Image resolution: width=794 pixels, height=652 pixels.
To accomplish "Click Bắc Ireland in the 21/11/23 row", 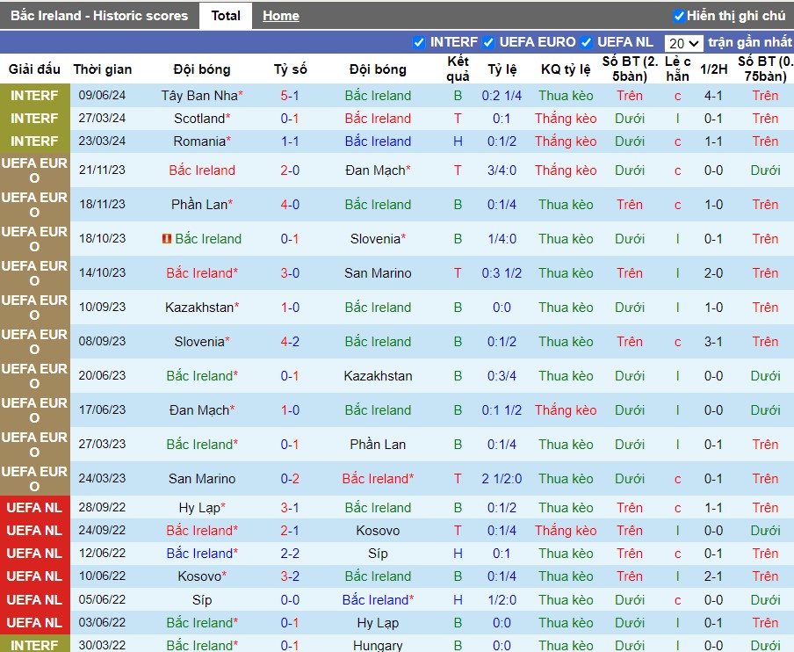I will point(202,170).
